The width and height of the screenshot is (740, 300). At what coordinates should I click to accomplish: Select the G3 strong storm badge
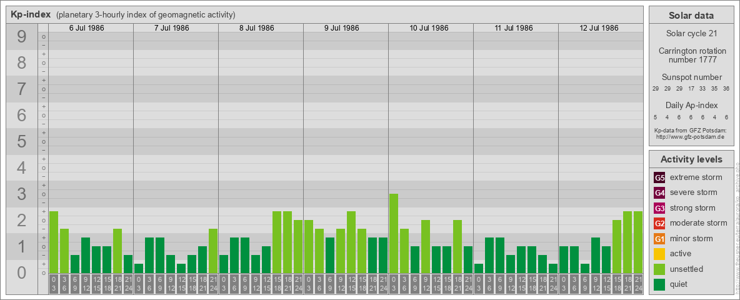click(659, 208)
